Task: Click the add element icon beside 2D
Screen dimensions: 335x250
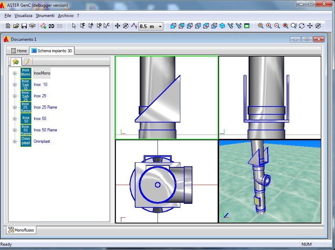Action: click(43, 26)
